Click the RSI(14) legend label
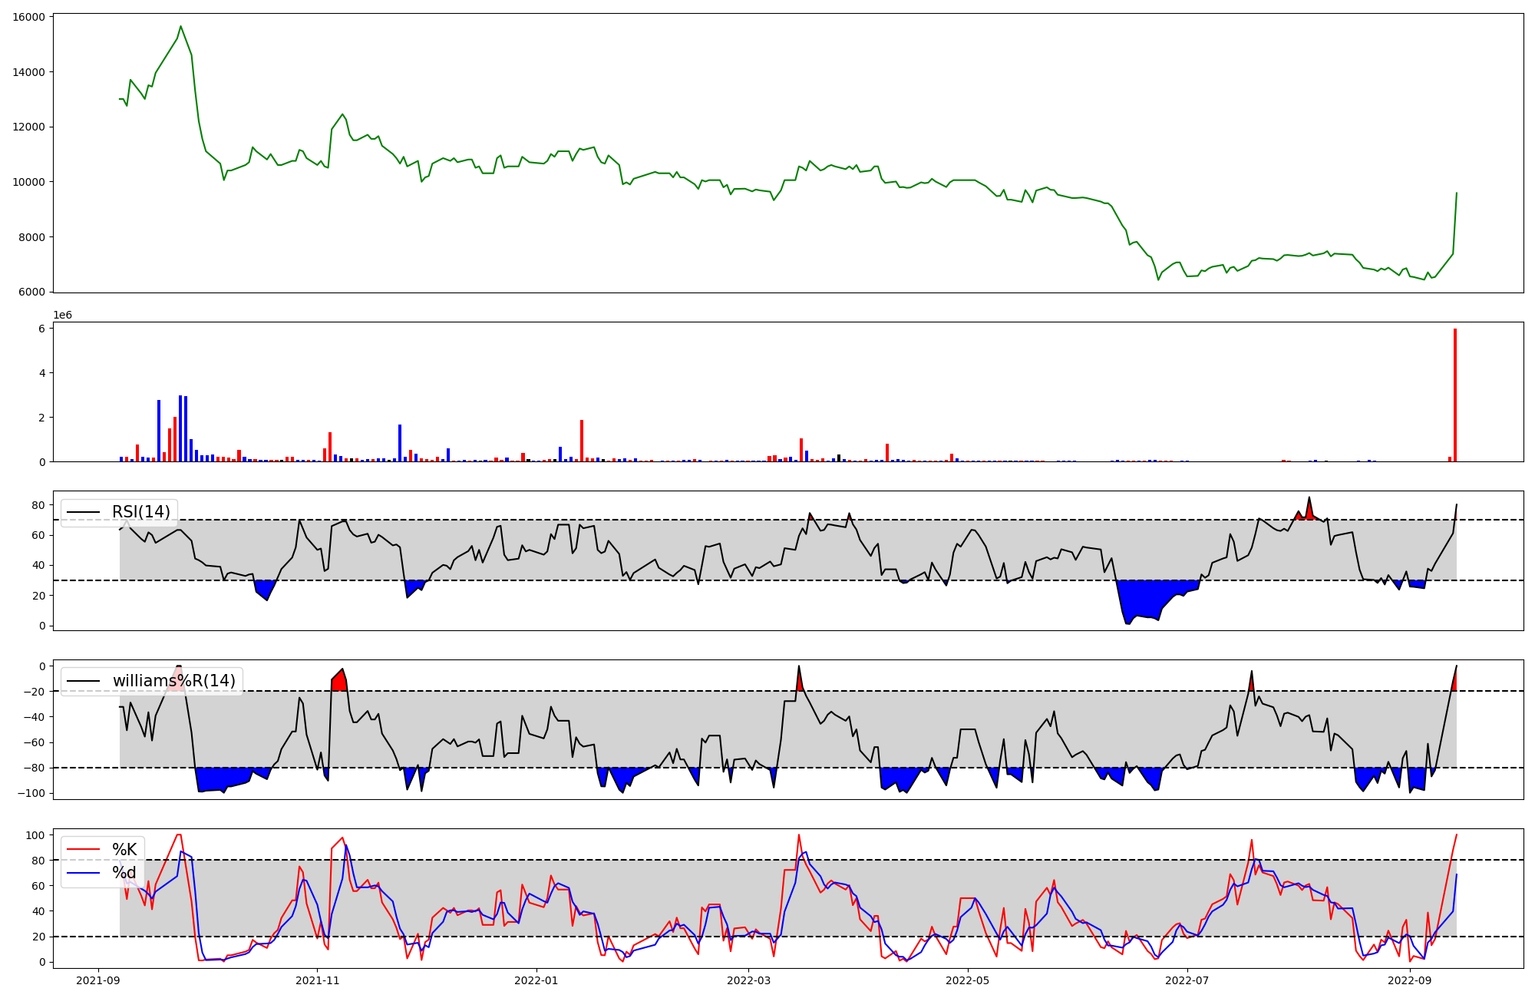The image size is (1535, 998). (x=141, y=512)
